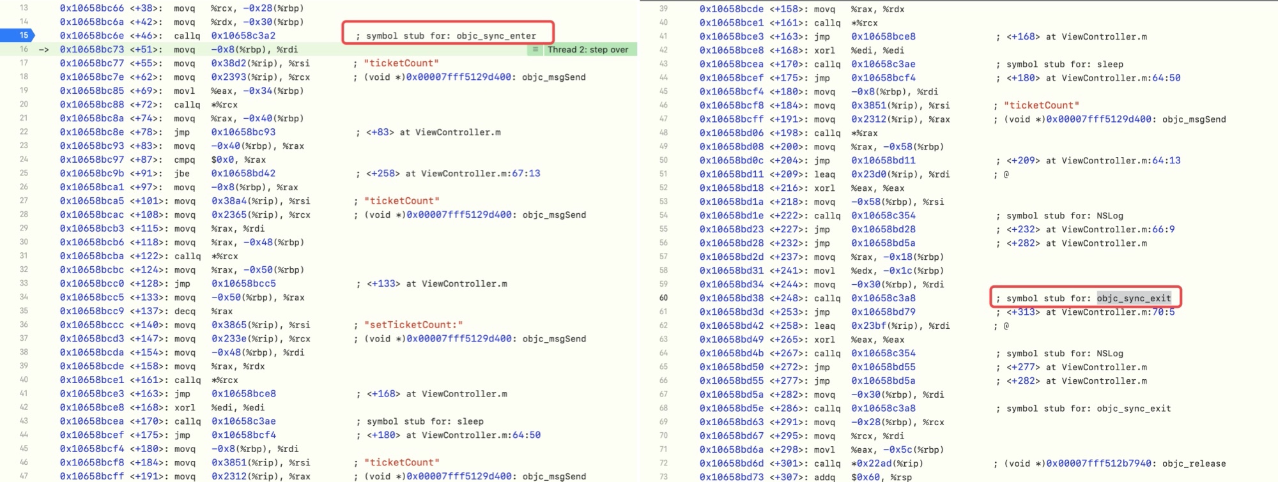
Task: Click jump target 0x10658bcc5 on line 33
Action: [244, 283]
